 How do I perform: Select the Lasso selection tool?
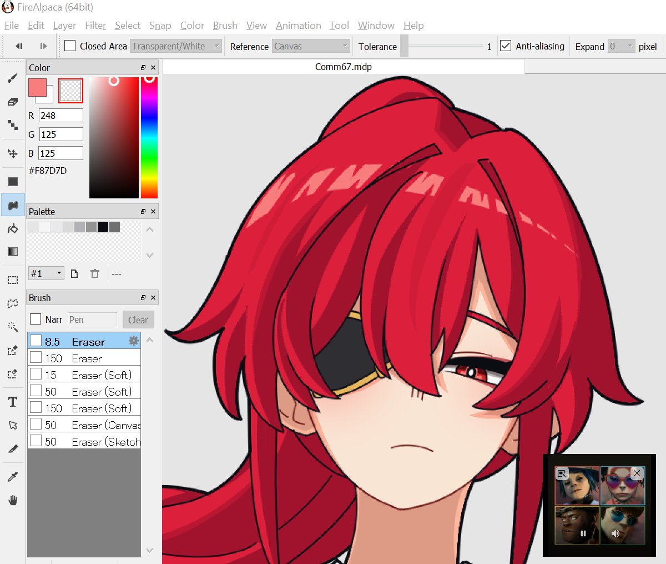(13, 303)
